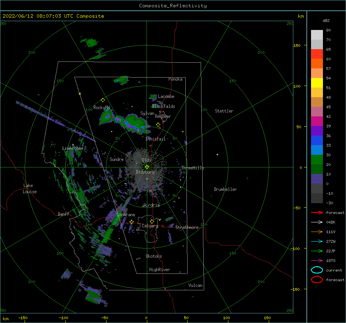Click the cyan 'current' ellipse legend icon
The image size is (346, 323).
[317, 270]
